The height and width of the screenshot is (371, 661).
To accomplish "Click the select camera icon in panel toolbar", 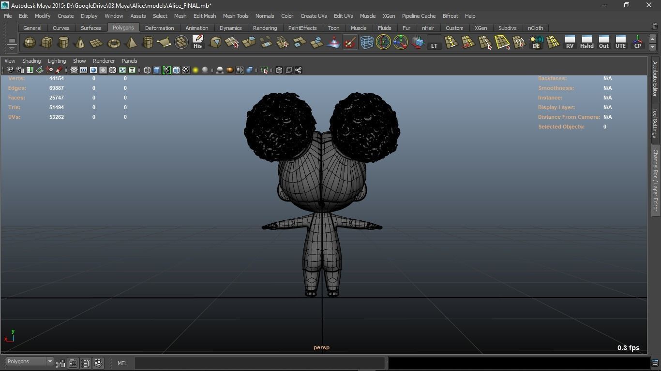I will [x=10, y=70].
